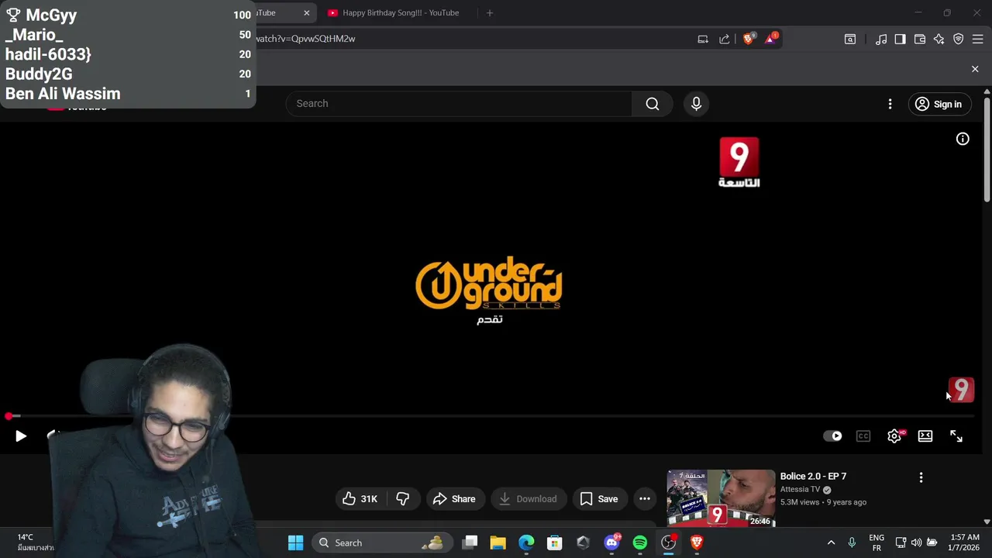This screenshot has width=992, height=558.
Task: Open Microsoft Store from taskbar
Action: pos(554,542)
